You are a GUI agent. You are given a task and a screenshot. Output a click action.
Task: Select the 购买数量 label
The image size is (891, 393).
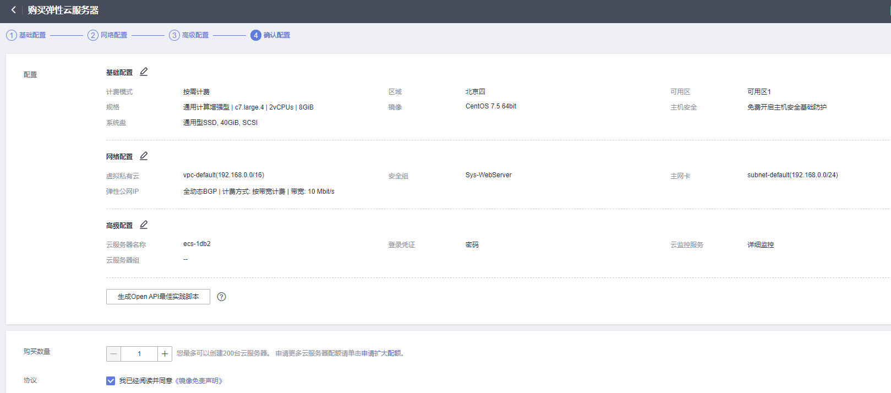[x=37, y=352]
